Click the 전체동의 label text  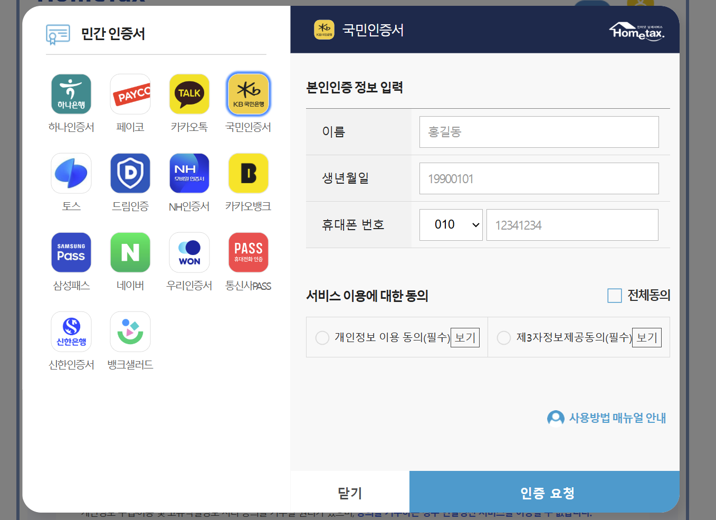pos(649,296)
